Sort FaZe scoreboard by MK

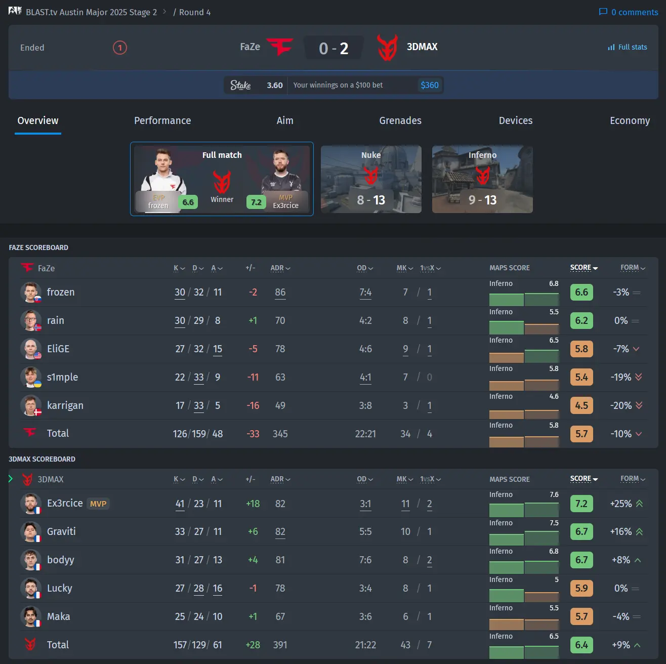405,268
